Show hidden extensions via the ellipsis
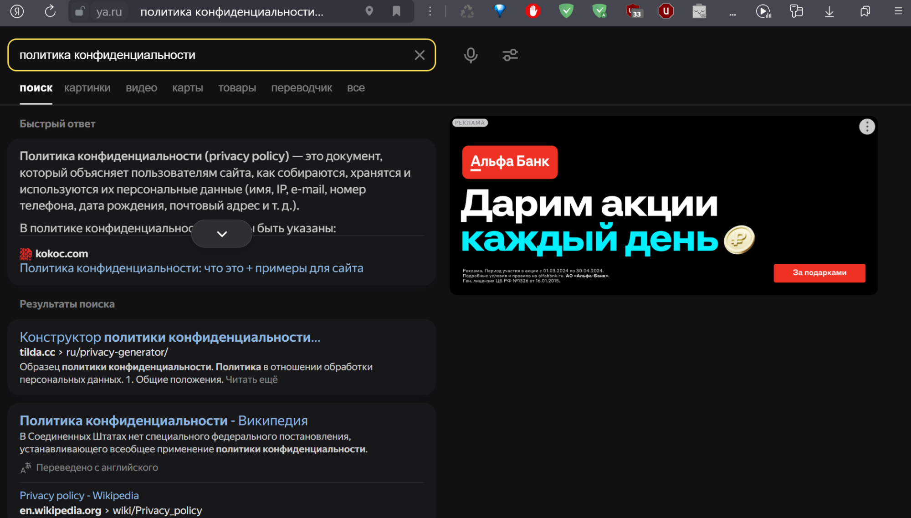Viewport: 911px width, 518px height. [x=732, y=14]
